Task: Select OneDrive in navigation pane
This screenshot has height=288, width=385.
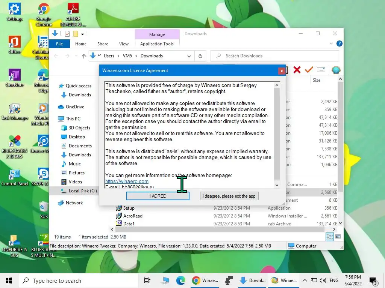Action: click(75, 107)
